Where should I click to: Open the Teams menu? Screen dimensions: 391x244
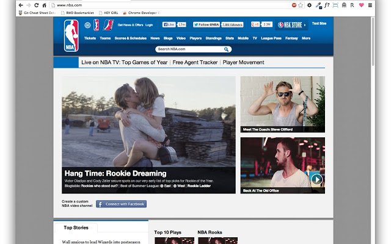click(x=105, y=38)
